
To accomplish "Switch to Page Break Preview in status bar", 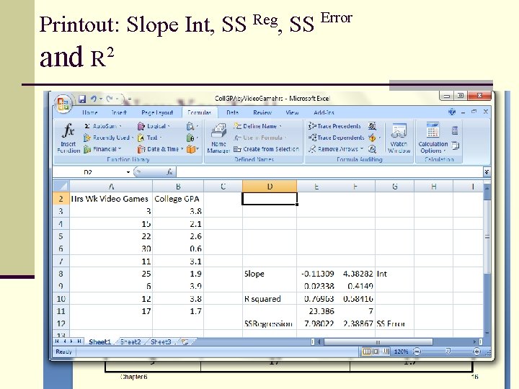I will (x=385, y=352).
